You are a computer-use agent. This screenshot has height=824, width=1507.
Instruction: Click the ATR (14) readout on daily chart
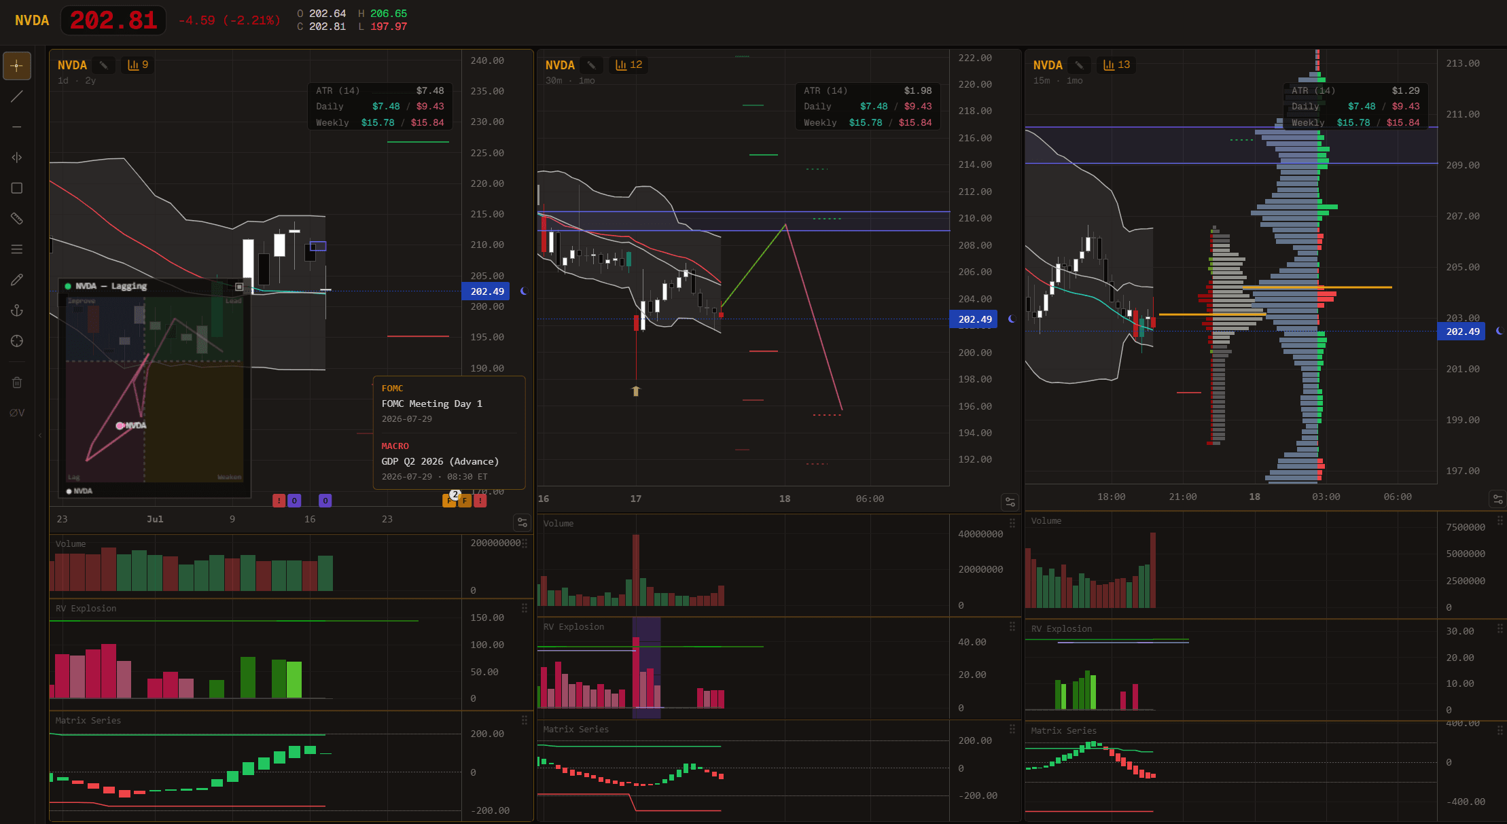pos(380,90)
